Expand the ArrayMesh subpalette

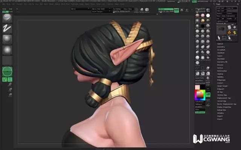click(221, 50)
